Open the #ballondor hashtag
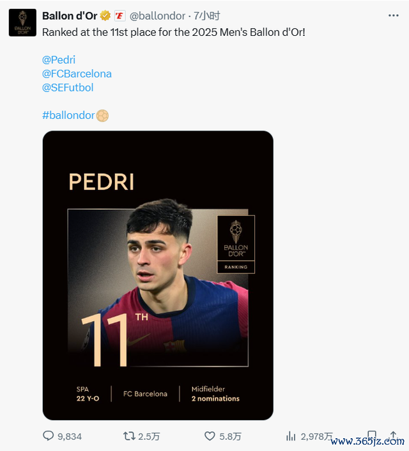 pyautogui.click(x=68, y=116)
